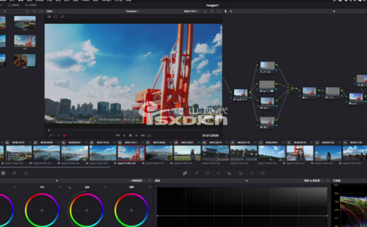Toggle the image wipe icon above viewer
Screen dimensions: 367x227
point(49,17)
